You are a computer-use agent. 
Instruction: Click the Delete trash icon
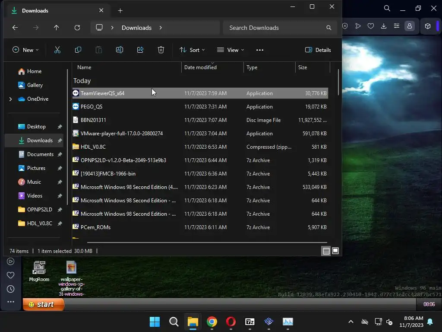coord(161,50)
